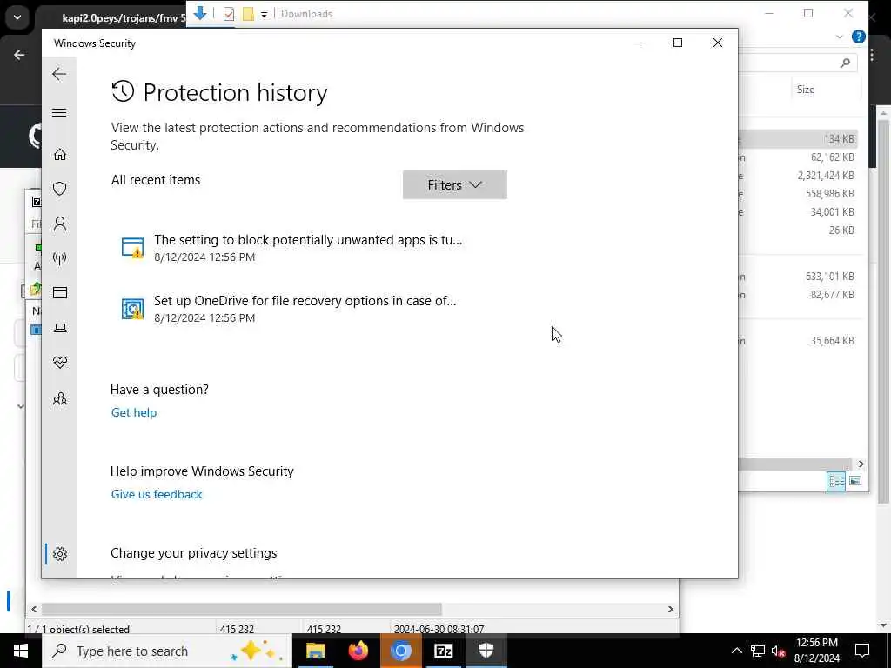Open Family options people icon
This screenshot has height=668, width=891.
pyautogui.click(x=60, y=398)
